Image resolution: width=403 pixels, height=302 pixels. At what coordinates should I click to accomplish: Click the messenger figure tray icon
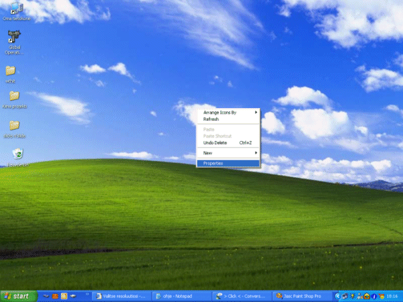tap(360, 297)
